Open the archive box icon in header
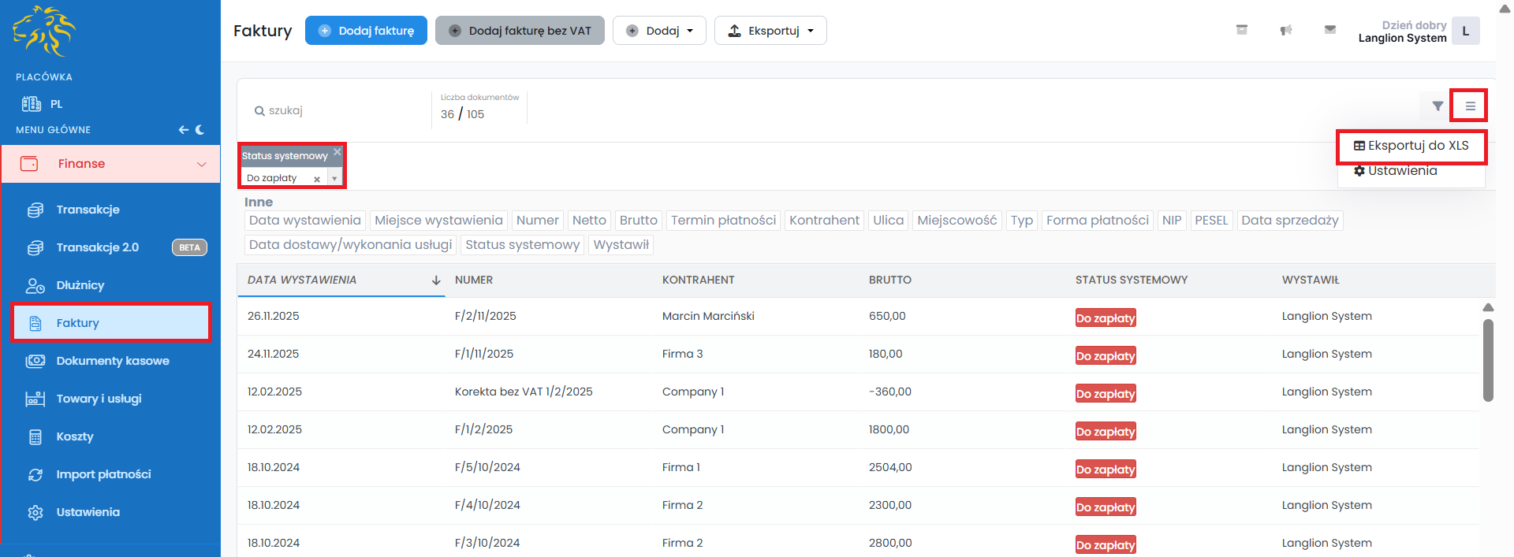 point(1241,30)
